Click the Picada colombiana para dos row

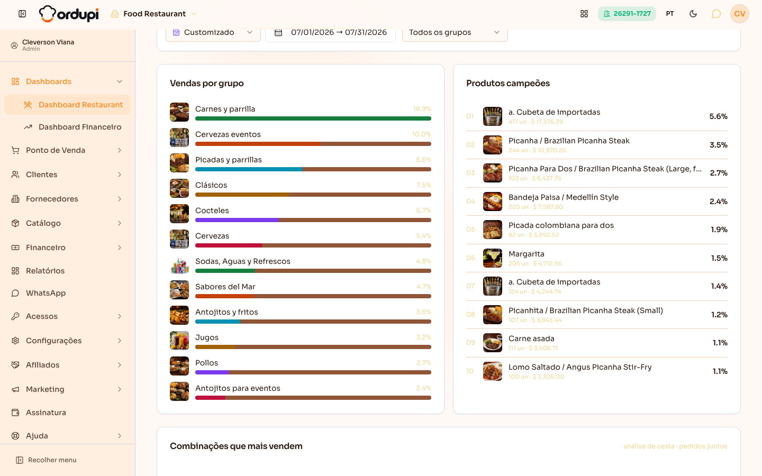(597, 230)
